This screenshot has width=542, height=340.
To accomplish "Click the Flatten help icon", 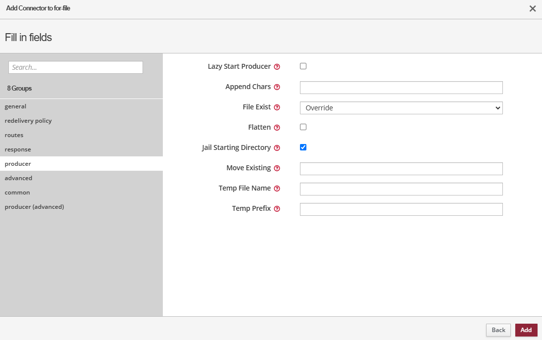I will pos(277,128).
